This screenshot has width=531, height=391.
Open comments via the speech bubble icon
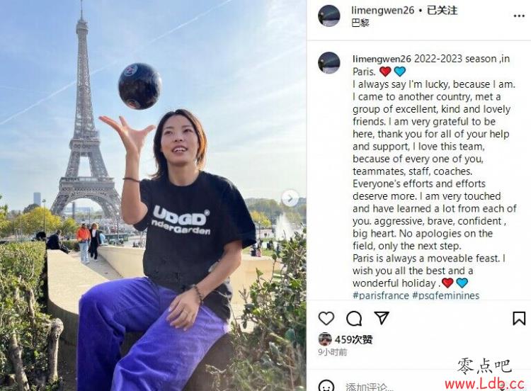[x=354, y=318]
